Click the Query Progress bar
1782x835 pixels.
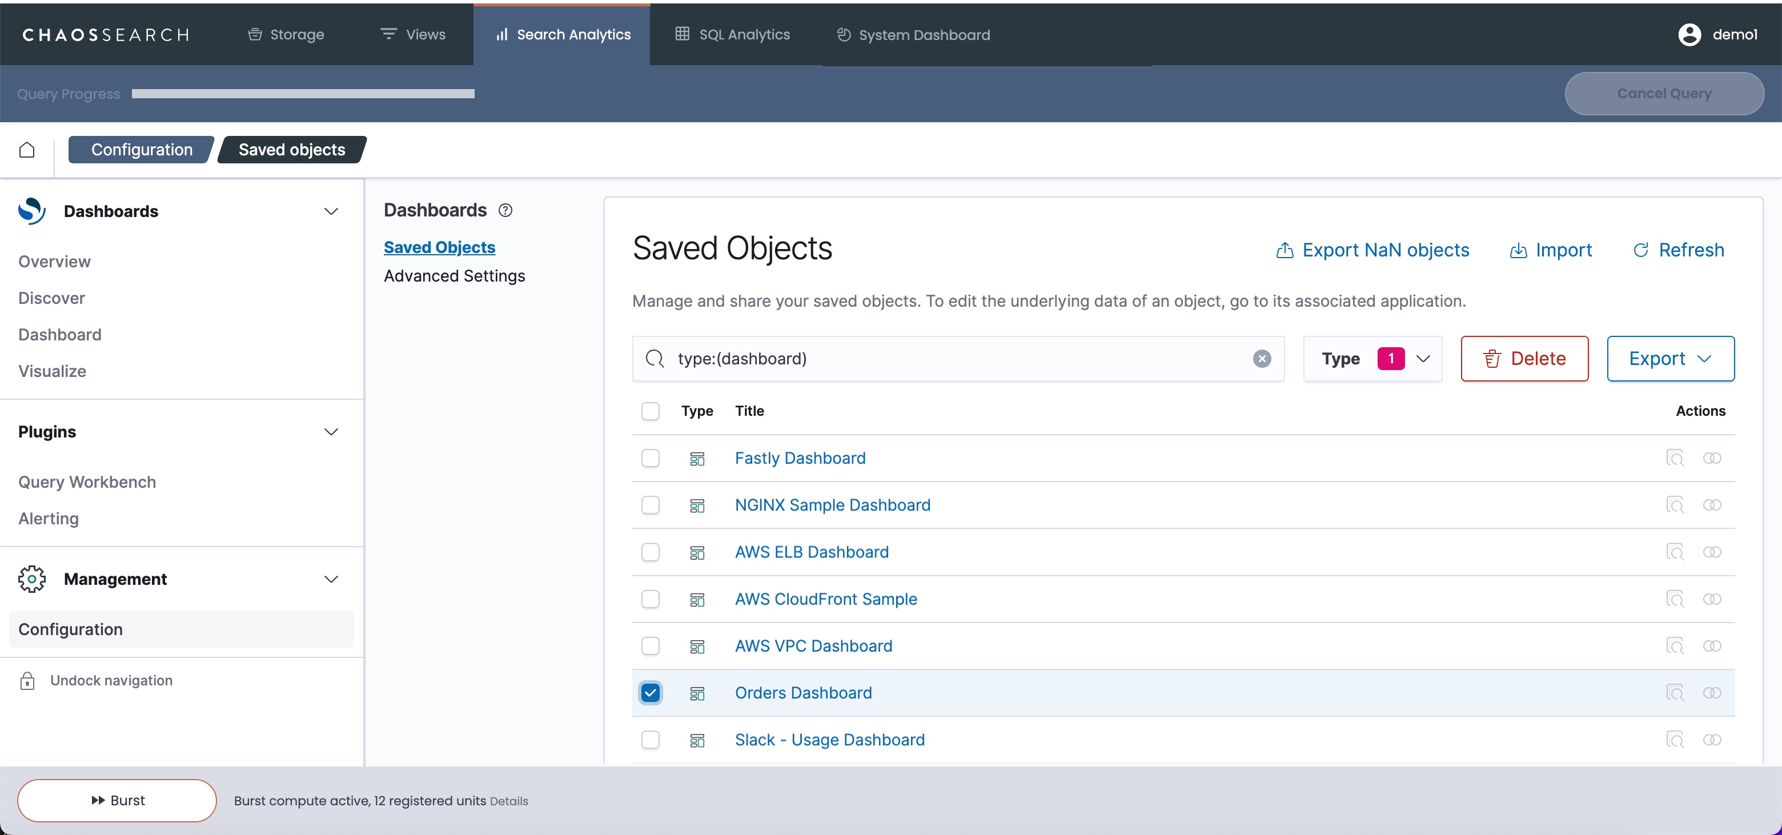[x=303, y=94]
